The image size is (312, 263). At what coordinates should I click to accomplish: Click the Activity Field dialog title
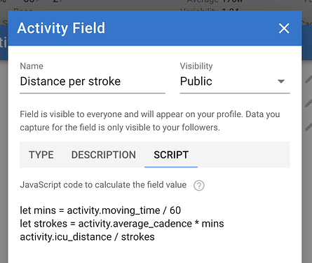pos(61,28)
